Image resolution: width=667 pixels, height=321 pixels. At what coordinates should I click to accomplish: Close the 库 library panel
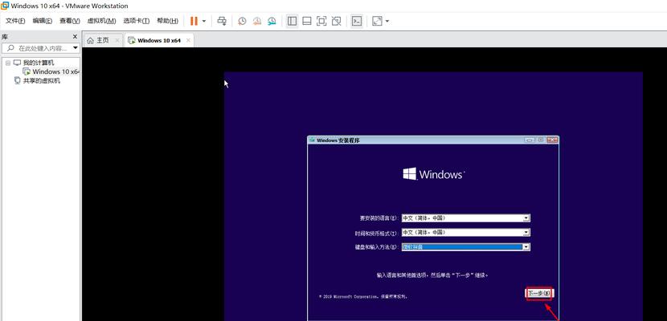pos(76,37)
